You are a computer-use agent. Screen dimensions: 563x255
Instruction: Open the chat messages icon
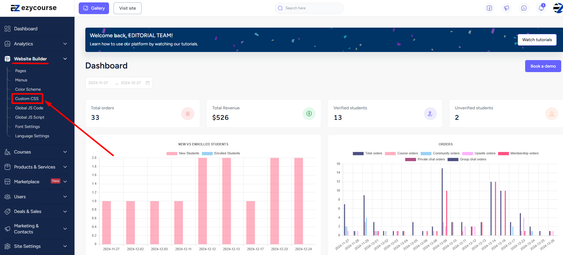pyautogui.click(x=524, y=8)
